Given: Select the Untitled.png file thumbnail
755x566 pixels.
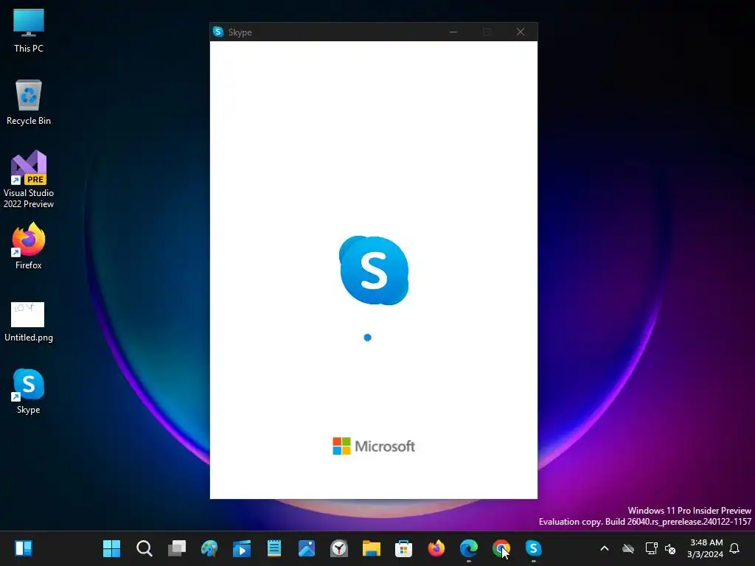Looking at the screenshot, I should [29, 321].
